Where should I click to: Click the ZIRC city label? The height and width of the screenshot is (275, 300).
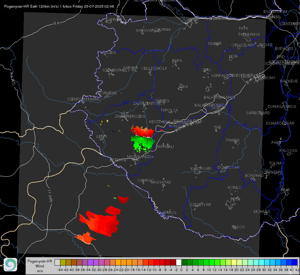point(207,70)
